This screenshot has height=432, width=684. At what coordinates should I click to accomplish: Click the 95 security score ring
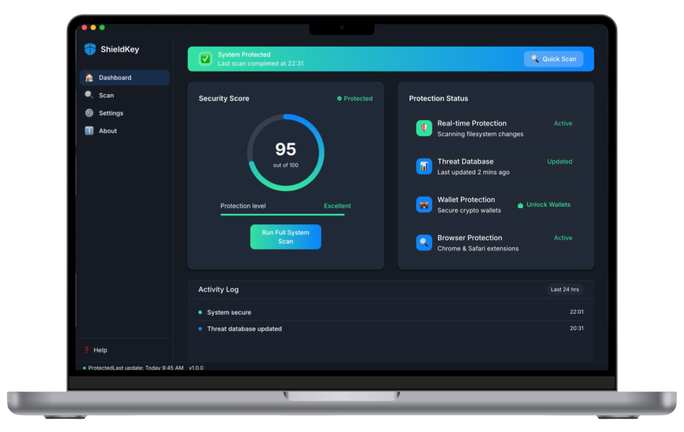pyautogui.click(x=285, y=152)
